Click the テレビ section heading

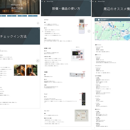46,94
